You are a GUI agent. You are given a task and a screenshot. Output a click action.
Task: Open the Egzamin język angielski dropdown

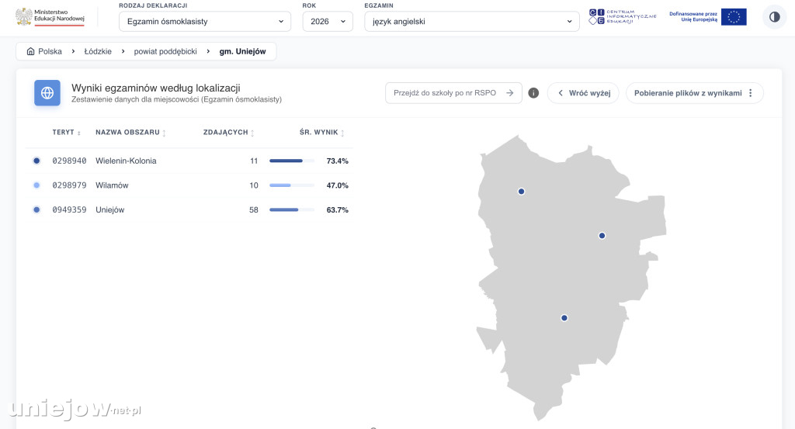[x=471, y=21]
